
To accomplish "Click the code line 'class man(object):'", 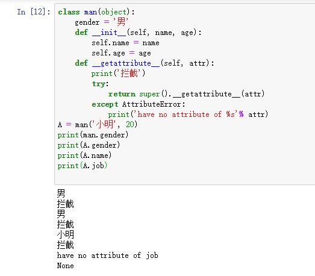I will click(96, 12).
